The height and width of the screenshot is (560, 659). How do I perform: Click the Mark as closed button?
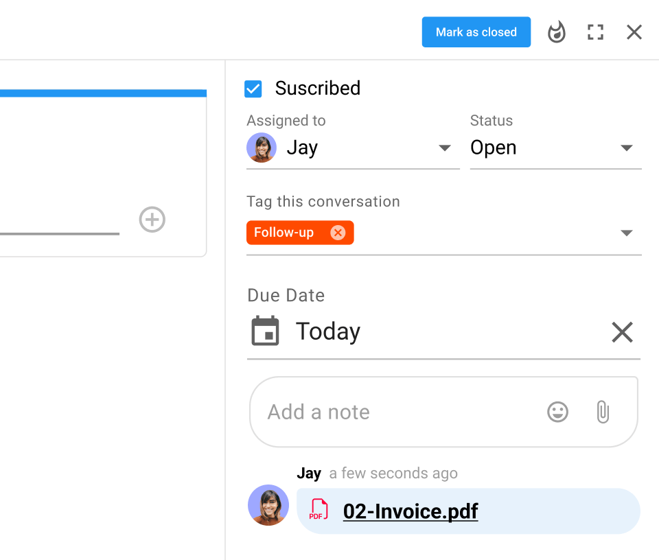click(476, 32)
